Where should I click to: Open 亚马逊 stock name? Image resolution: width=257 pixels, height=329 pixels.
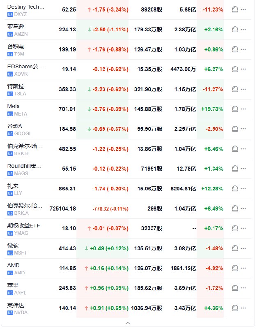coord(16,27)
